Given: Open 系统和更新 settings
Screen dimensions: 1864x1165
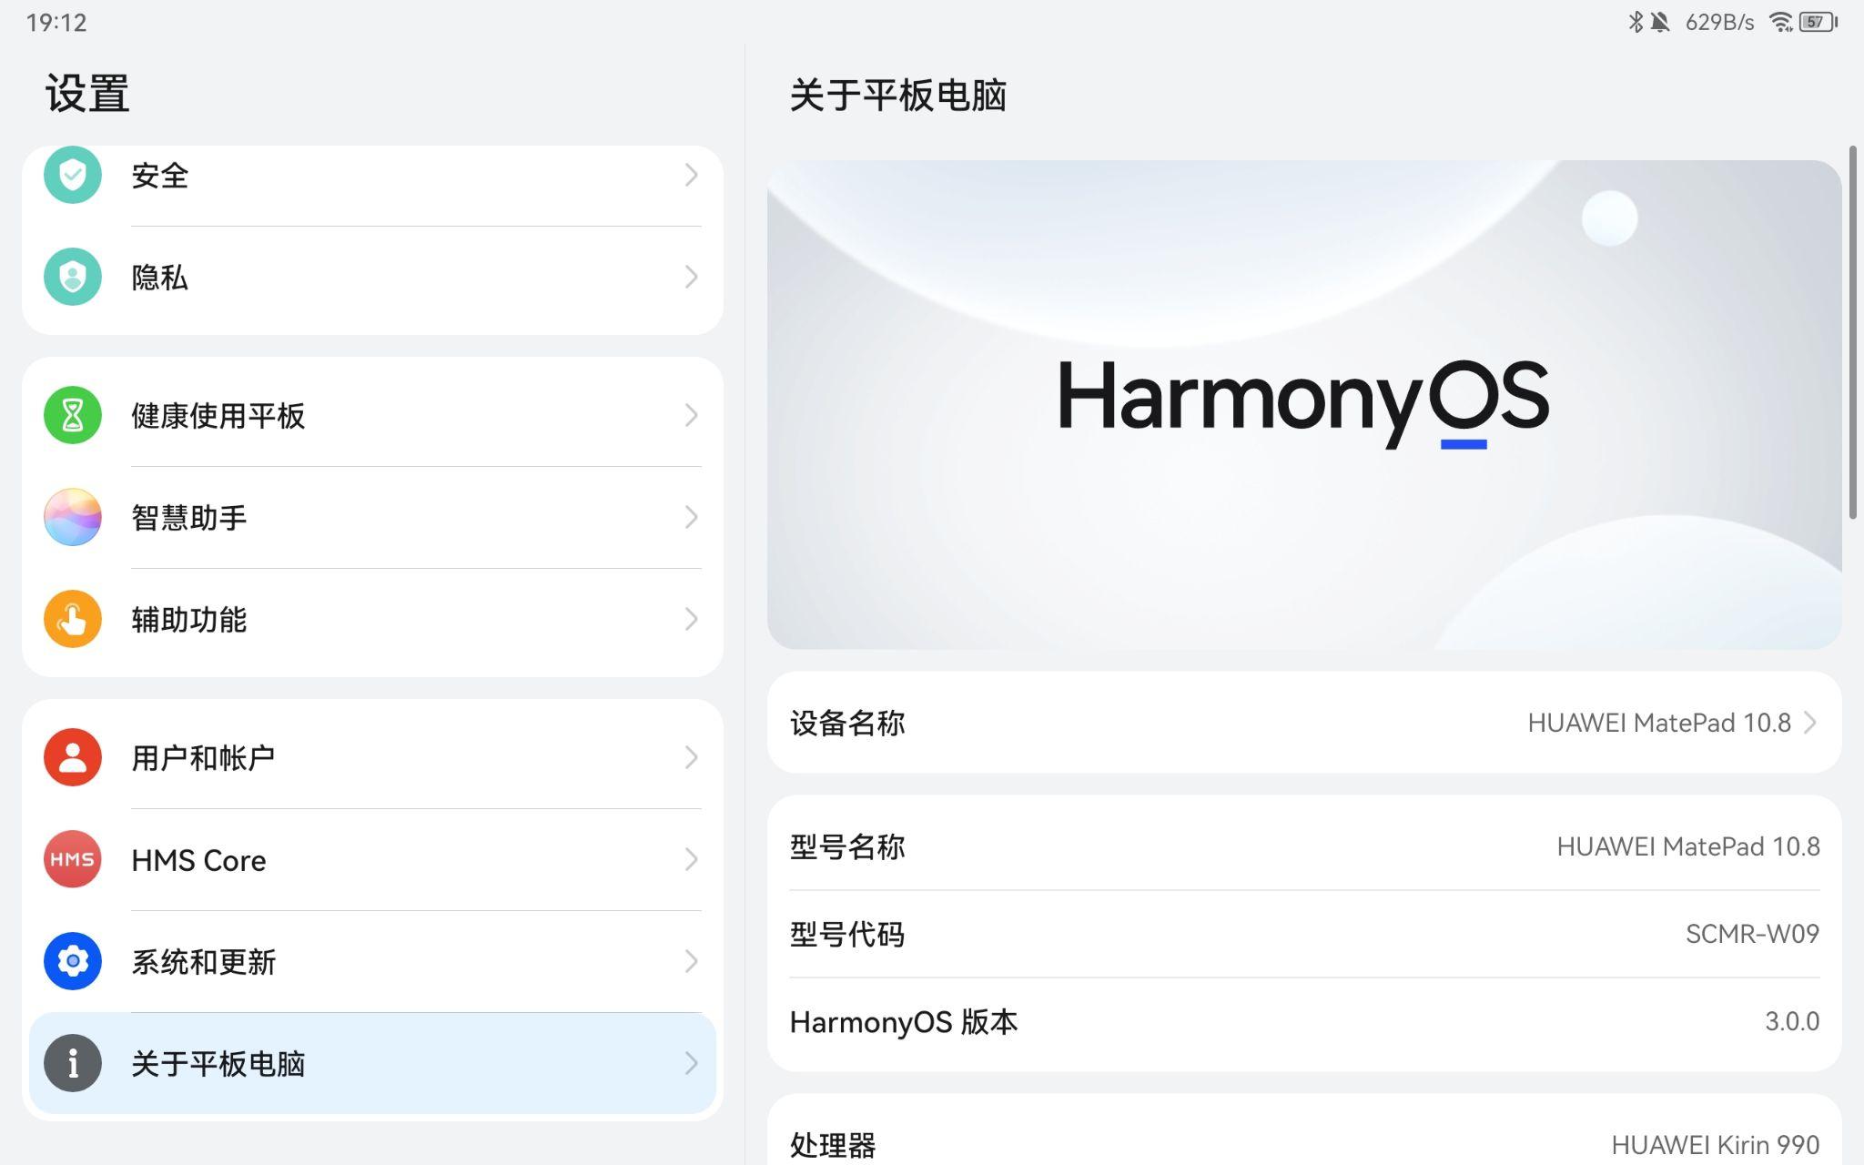Looking at the screenshot, I should pos(372,961).
